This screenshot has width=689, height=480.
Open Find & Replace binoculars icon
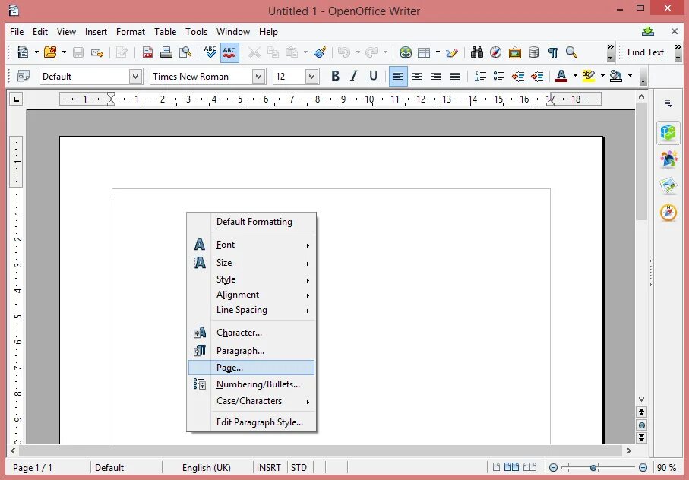[x=477, y=52]
